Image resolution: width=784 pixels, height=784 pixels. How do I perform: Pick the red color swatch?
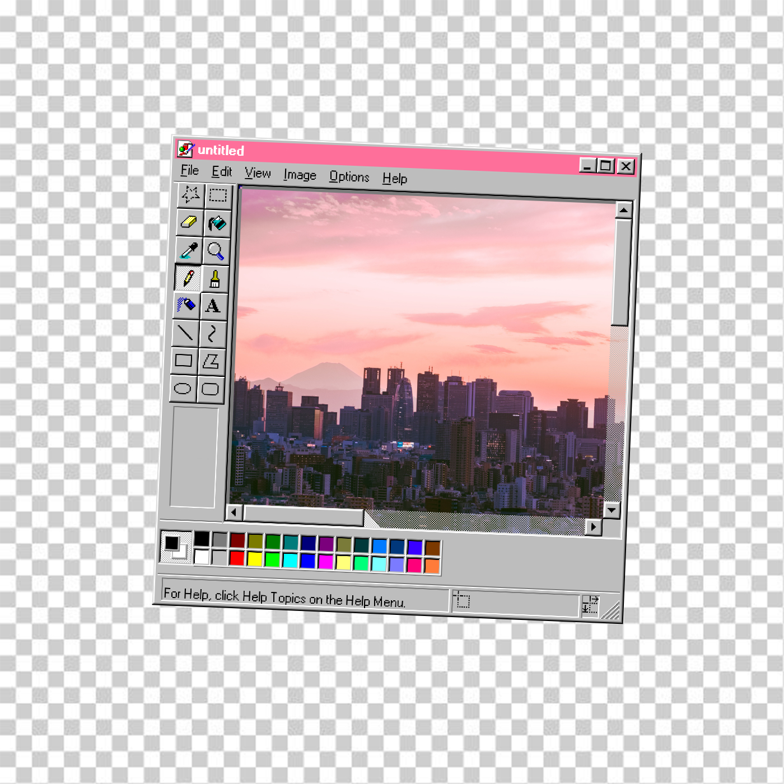[237, 558]
